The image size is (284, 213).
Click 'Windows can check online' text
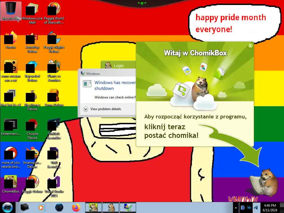click(115, 97)
